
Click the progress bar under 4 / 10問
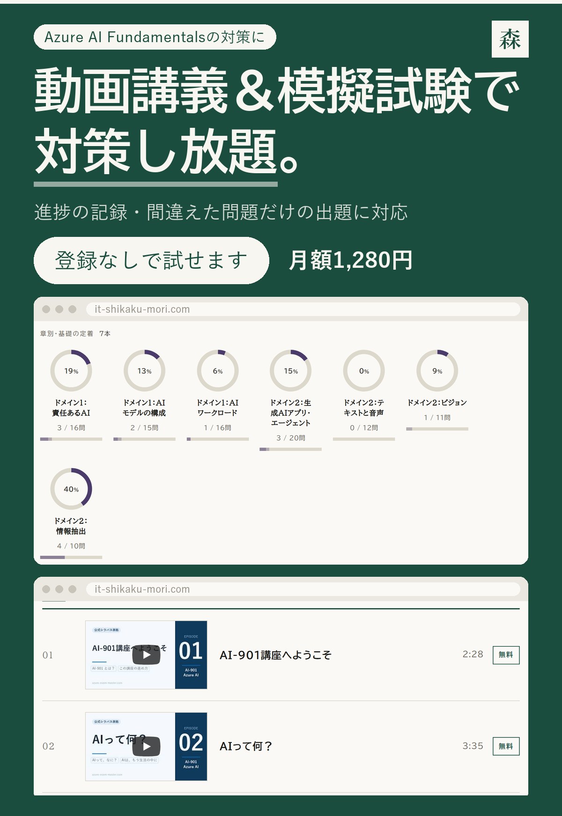pyautogui.click(x=71, y=557)
